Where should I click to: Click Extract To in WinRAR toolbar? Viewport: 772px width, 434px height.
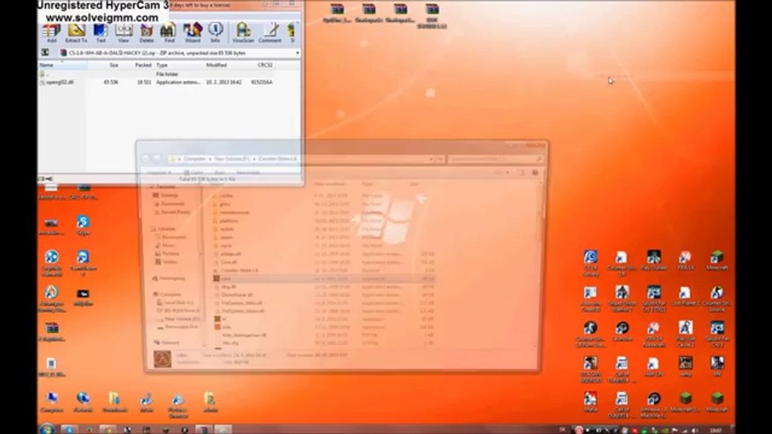76,32
